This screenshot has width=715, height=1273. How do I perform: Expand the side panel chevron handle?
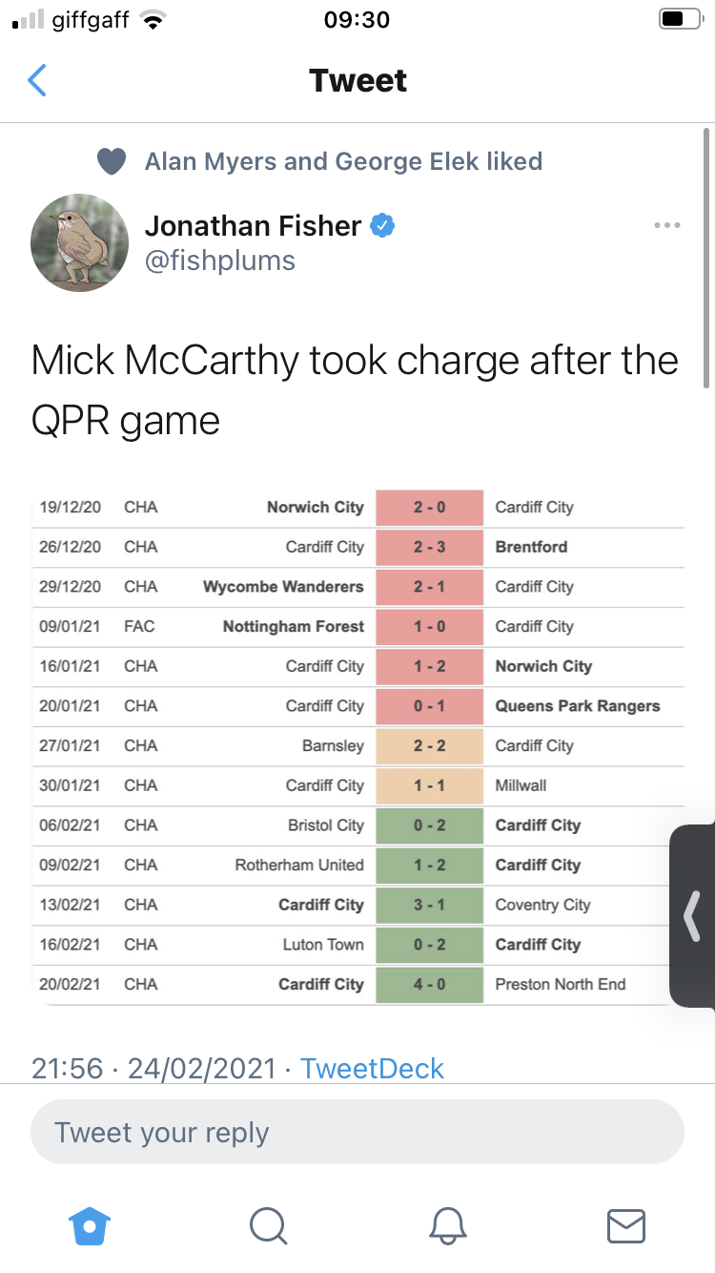click(x=692, y=915)
